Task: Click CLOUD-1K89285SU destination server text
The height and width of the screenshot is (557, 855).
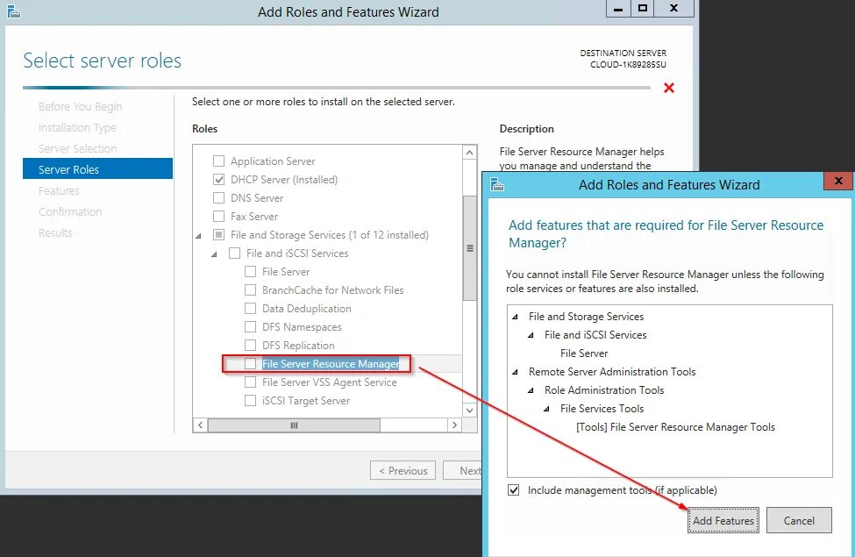Action: point(628,64)
